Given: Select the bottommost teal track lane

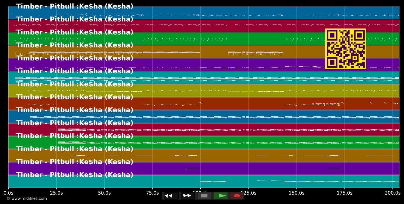Looking at the screenshot, I should [204, 181].
